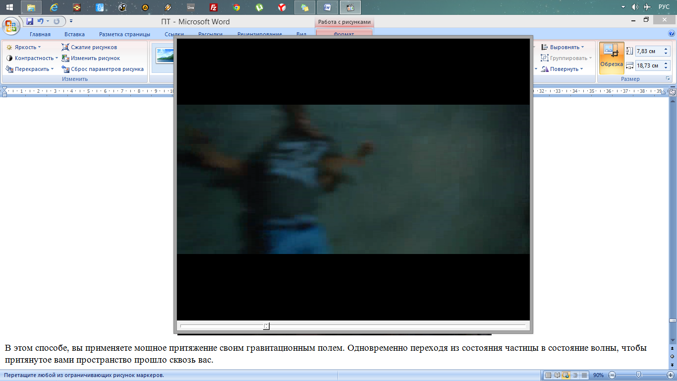Switch to the Главная tab

click(40, 34)
